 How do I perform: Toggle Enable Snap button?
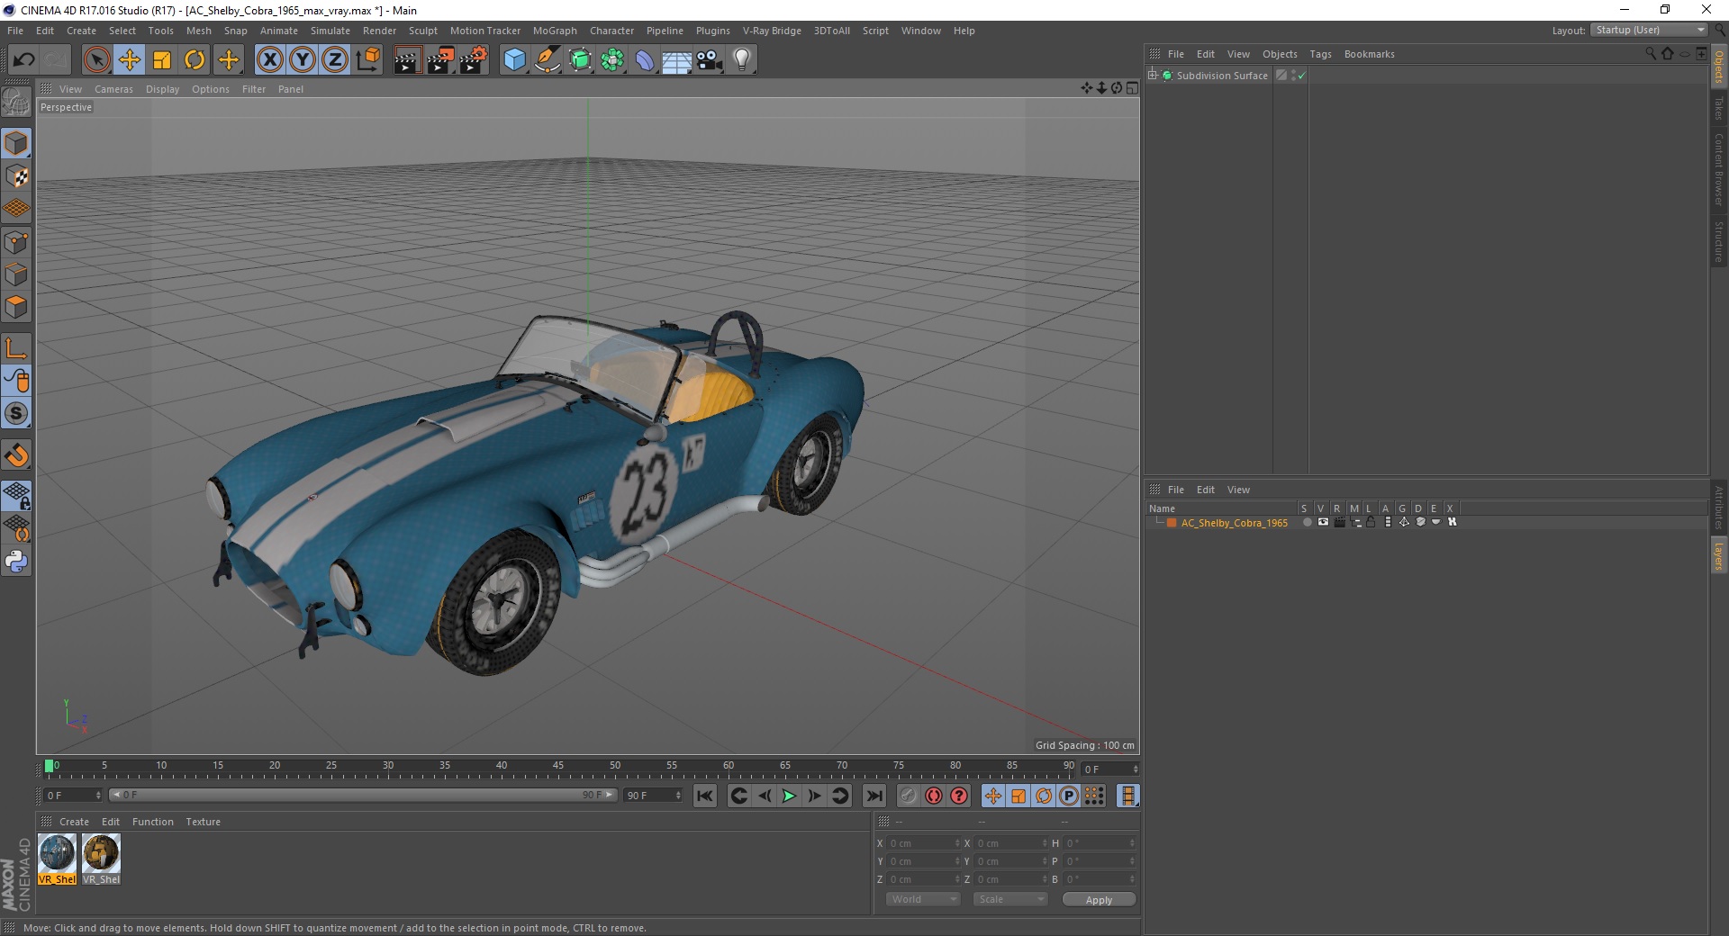[x=16, y=455]
